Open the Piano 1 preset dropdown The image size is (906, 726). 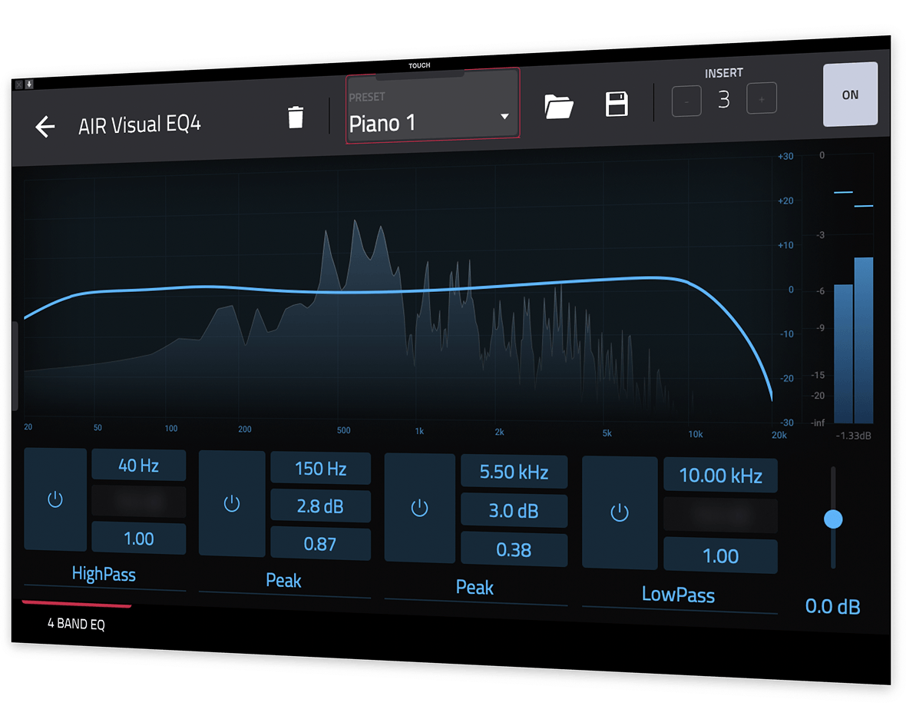coord(432,121)
